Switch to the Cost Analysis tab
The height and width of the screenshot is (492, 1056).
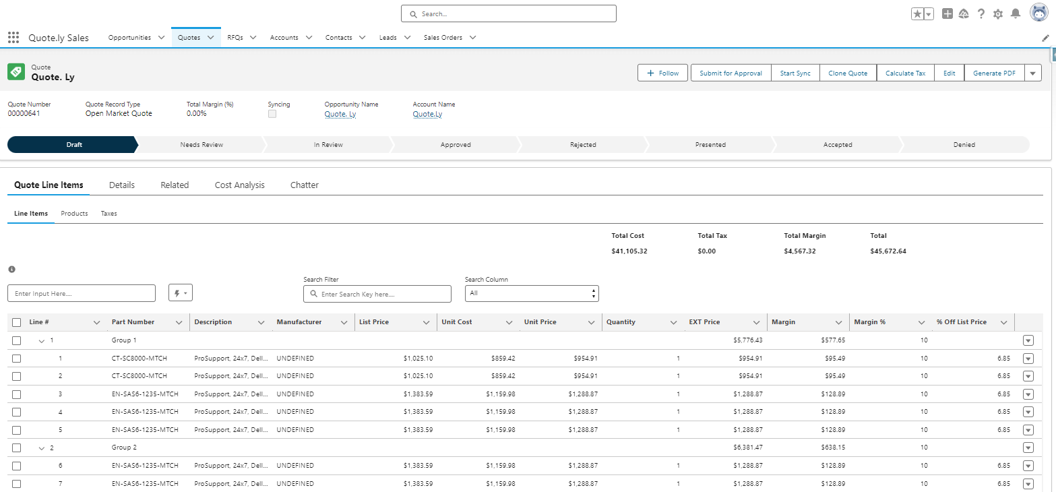point(240,185)
